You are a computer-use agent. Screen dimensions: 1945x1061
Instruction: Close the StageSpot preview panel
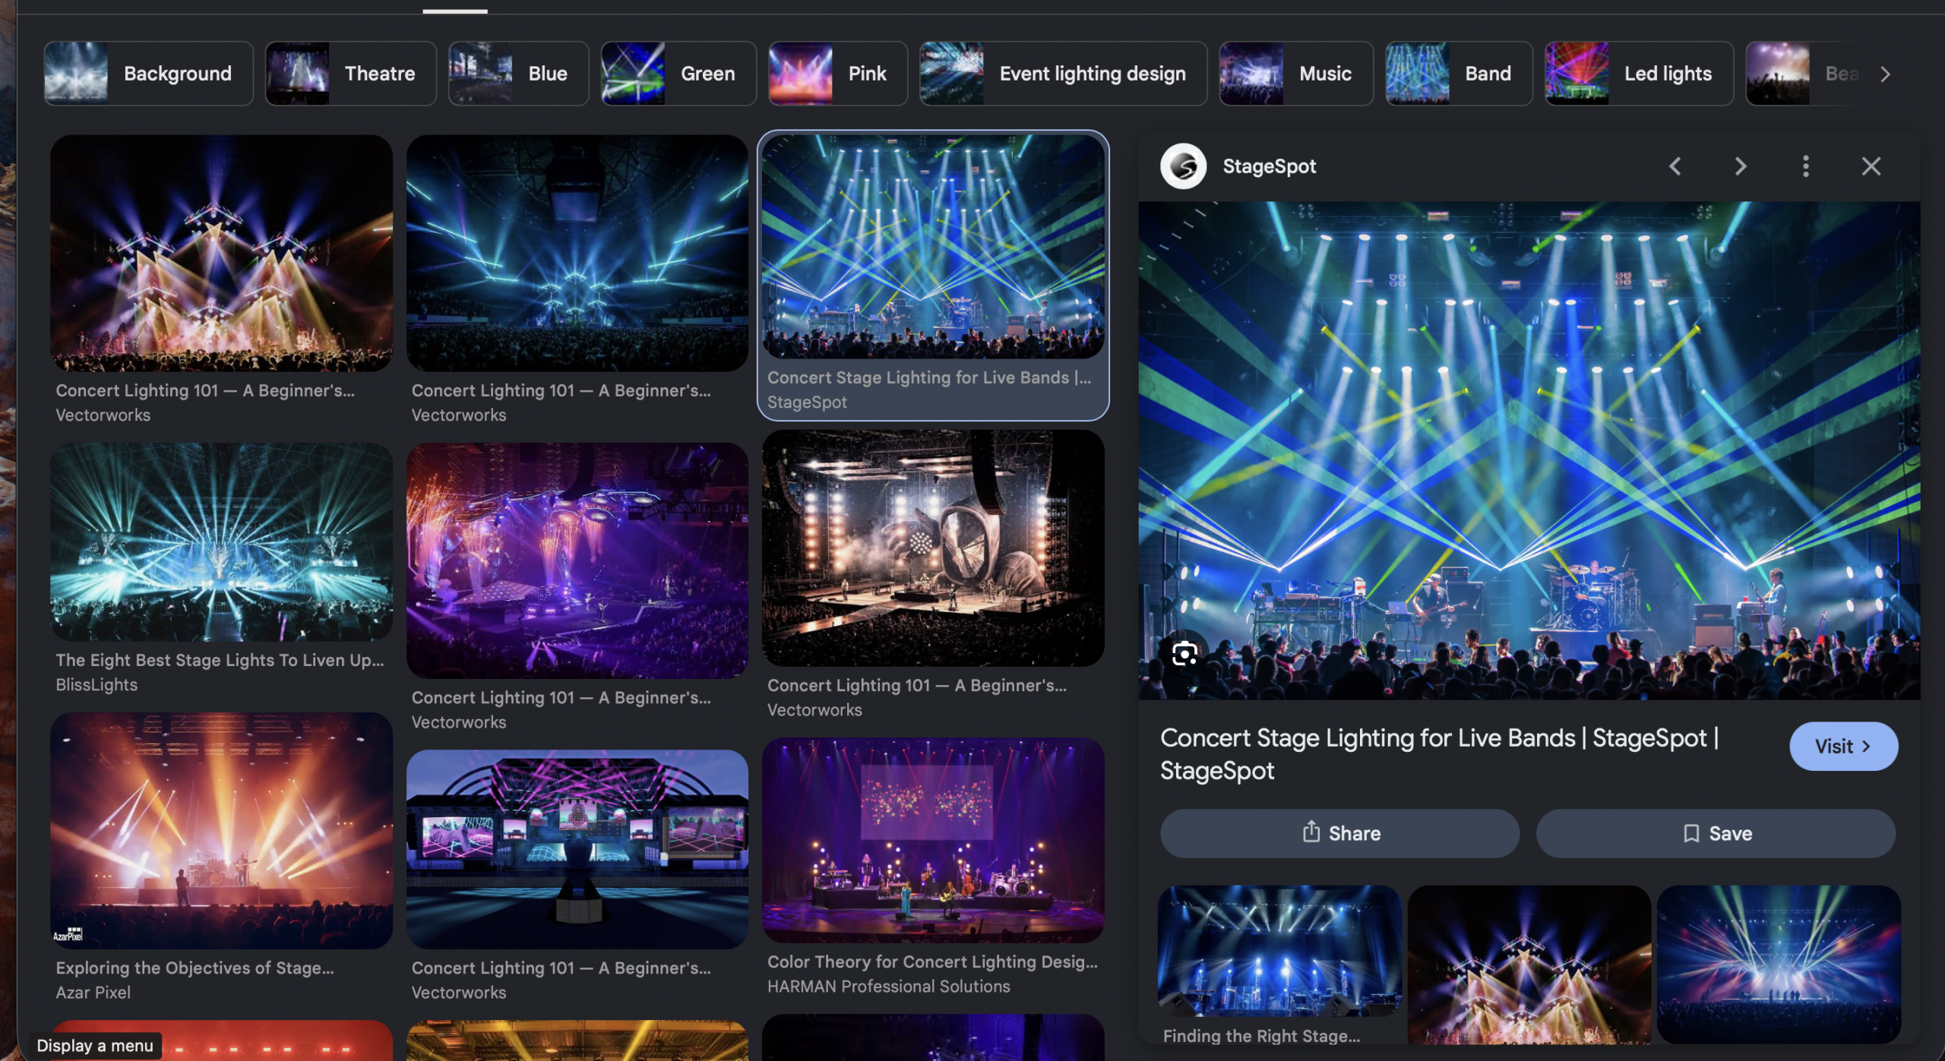(1871, 166)
